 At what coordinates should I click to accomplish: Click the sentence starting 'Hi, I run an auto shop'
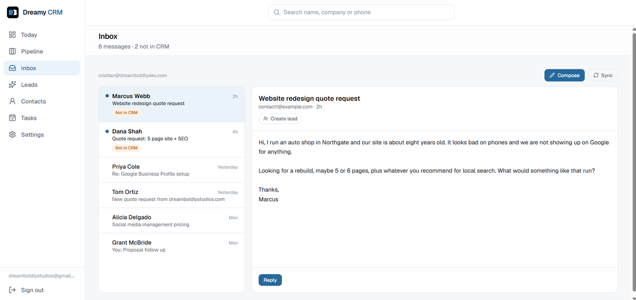pos(434,147)
